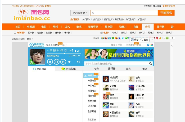Click 加入收藏 at top right

coord(157,6)
